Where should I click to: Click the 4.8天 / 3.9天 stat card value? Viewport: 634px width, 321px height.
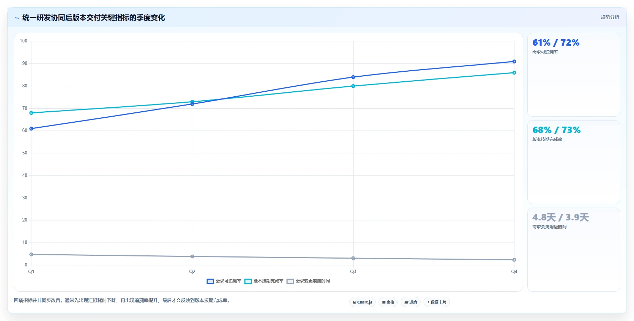pyautogui.click(x=561, y=218)
